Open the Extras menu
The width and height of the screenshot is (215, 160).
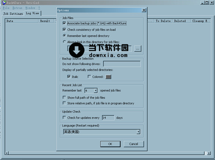coord(17,8)
